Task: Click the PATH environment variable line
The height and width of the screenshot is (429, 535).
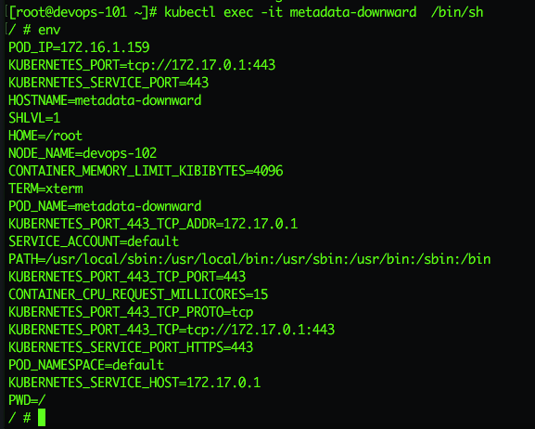Action: coord(249,259)
